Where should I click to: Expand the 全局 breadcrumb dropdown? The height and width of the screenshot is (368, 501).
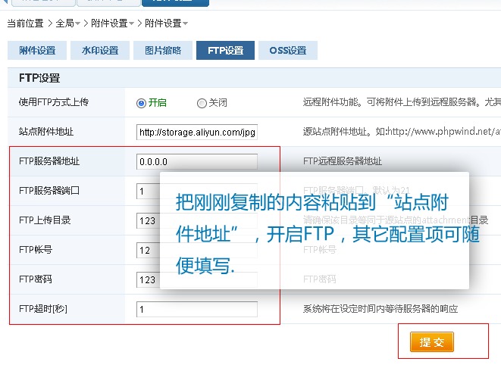tap(77, 23)
